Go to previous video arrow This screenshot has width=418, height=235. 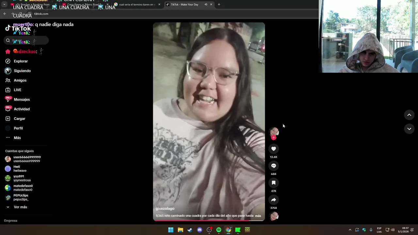(409, 115)
